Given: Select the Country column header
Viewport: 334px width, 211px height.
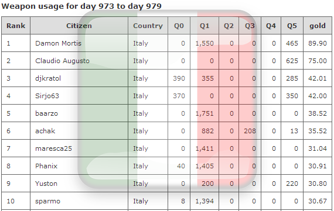Looking at the screenshot, I should coord(148,26).
